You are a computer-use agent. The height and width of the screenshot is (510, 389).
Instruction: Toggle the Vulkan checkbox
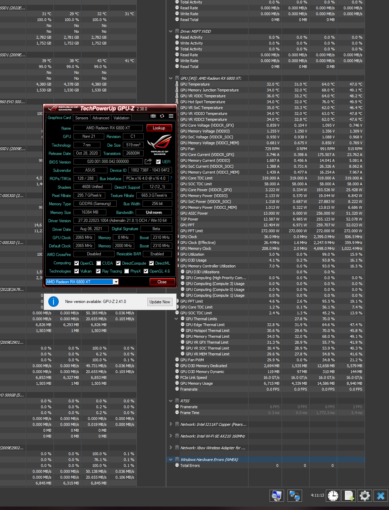[x=77, y=271]
